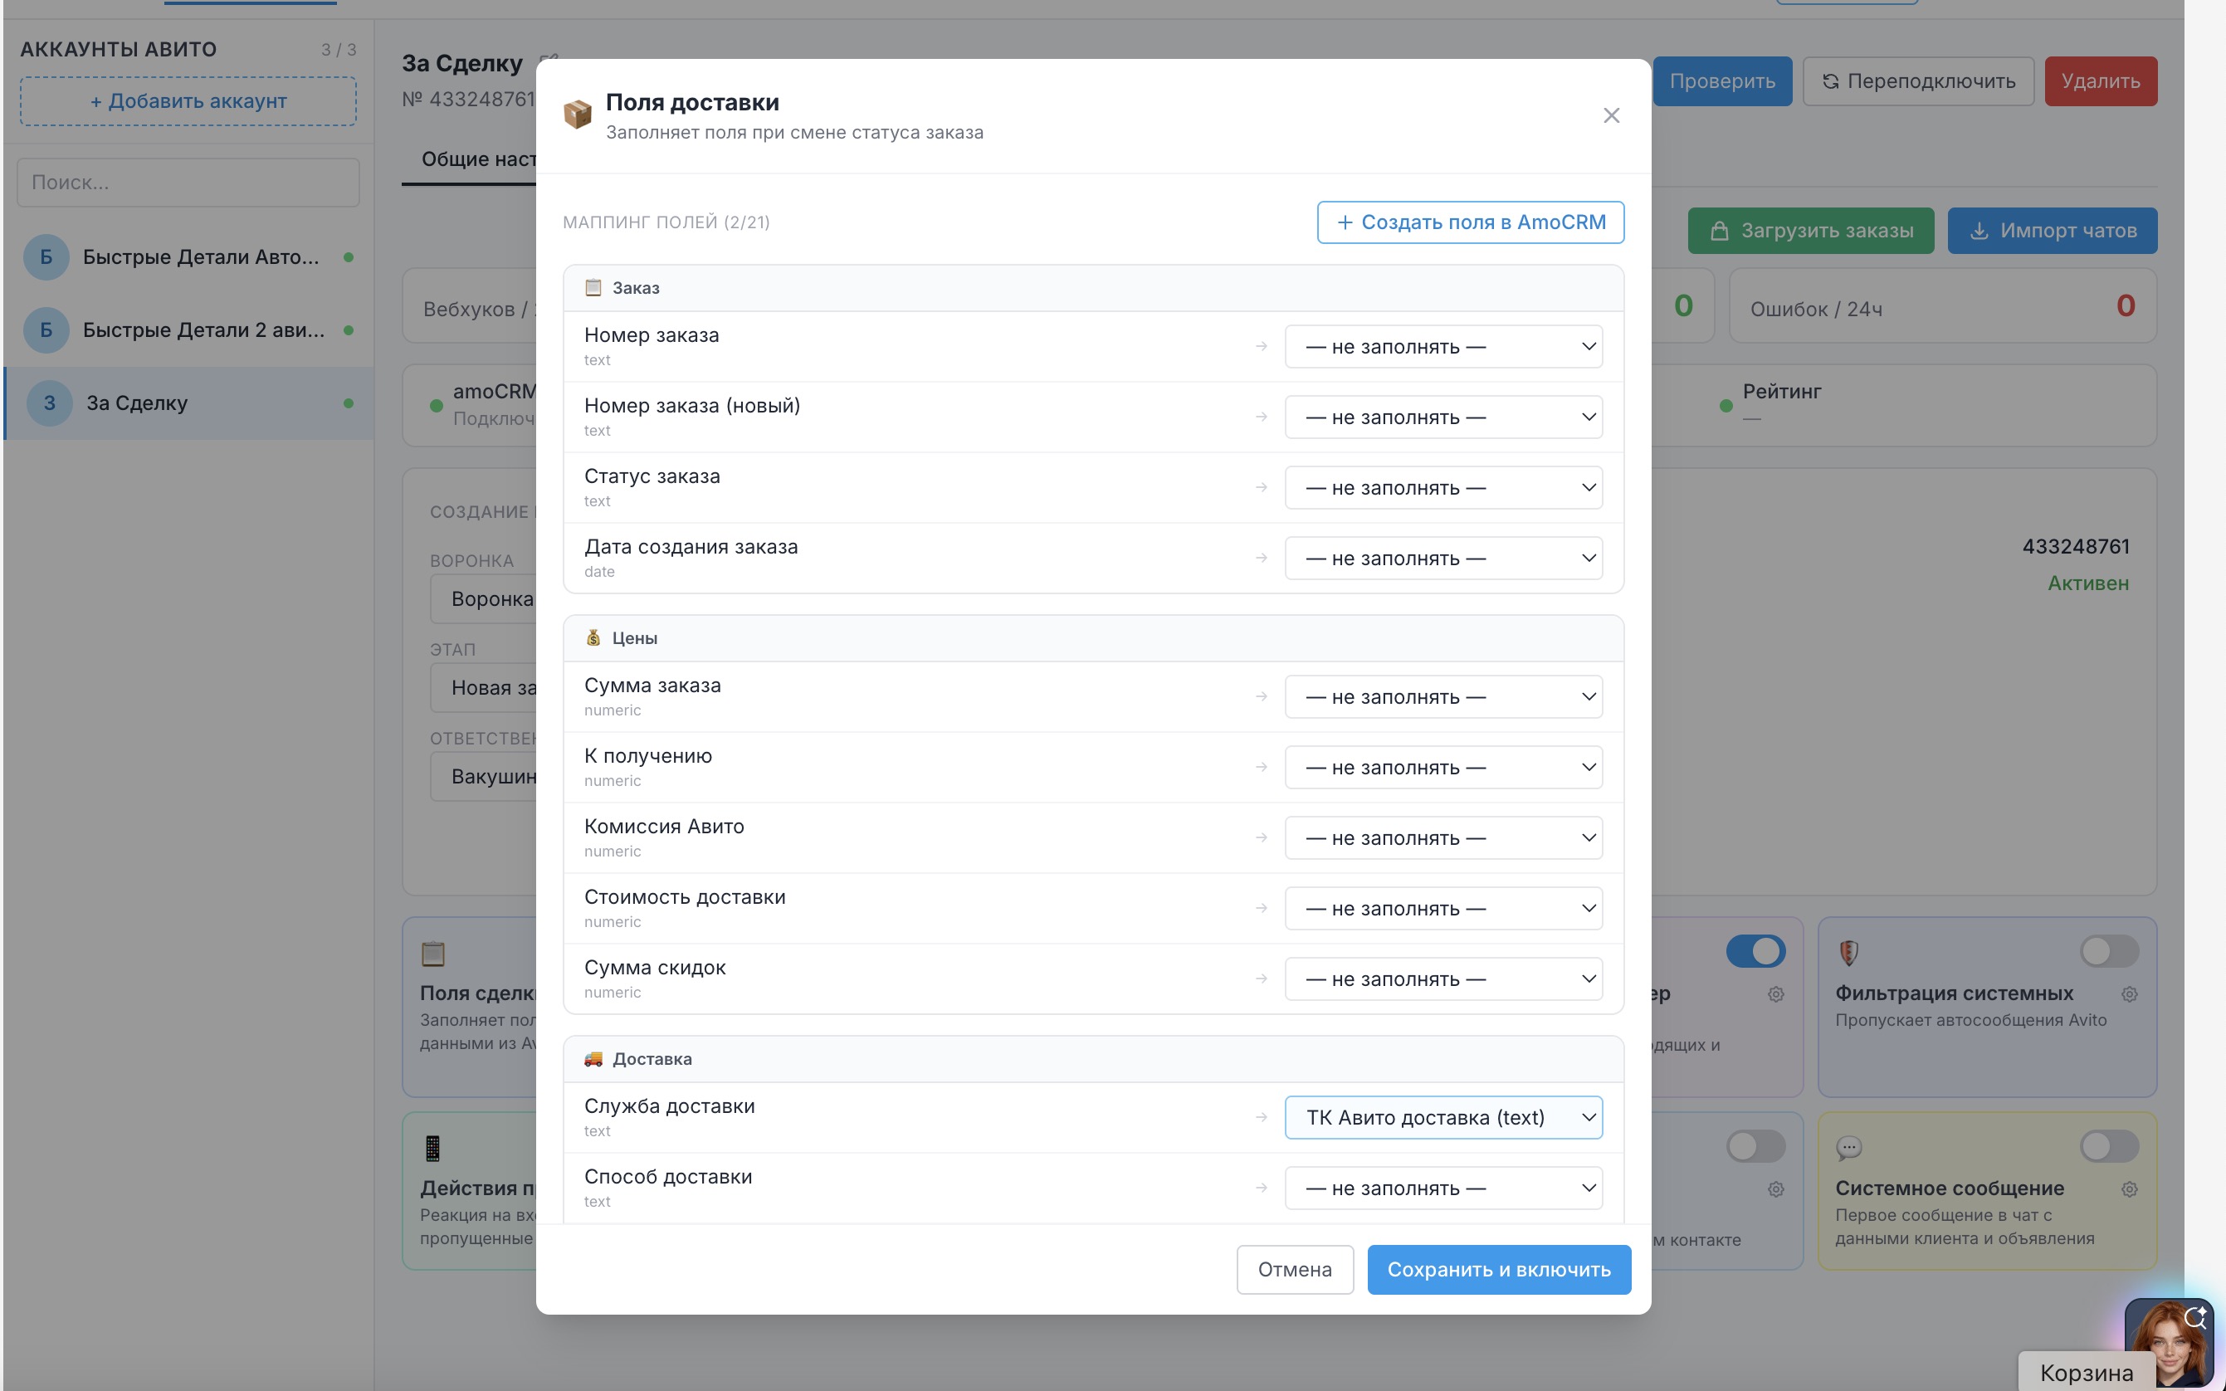This screenshot has height=1391, width=2226.
Task: Click the avatar З of За Сделку
Action: [50, 403]
